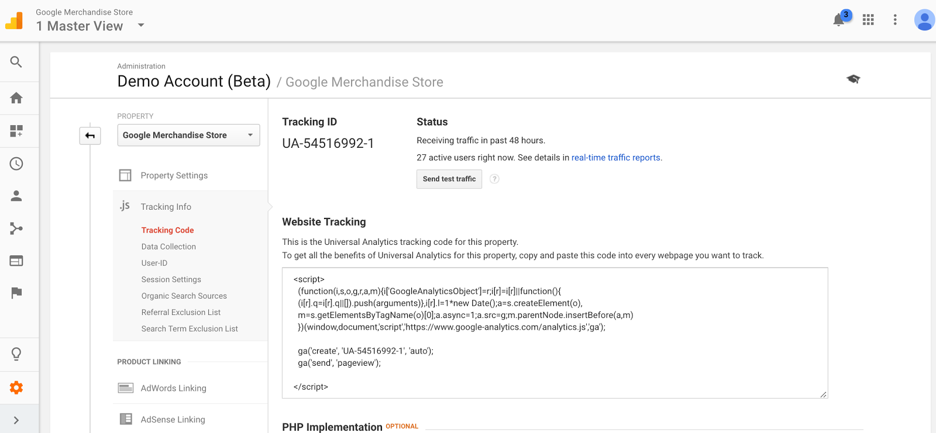The width and height of the screenshot is (936, 433).
Task: Click the graduation cap help icon
Action: click(853, 79)
